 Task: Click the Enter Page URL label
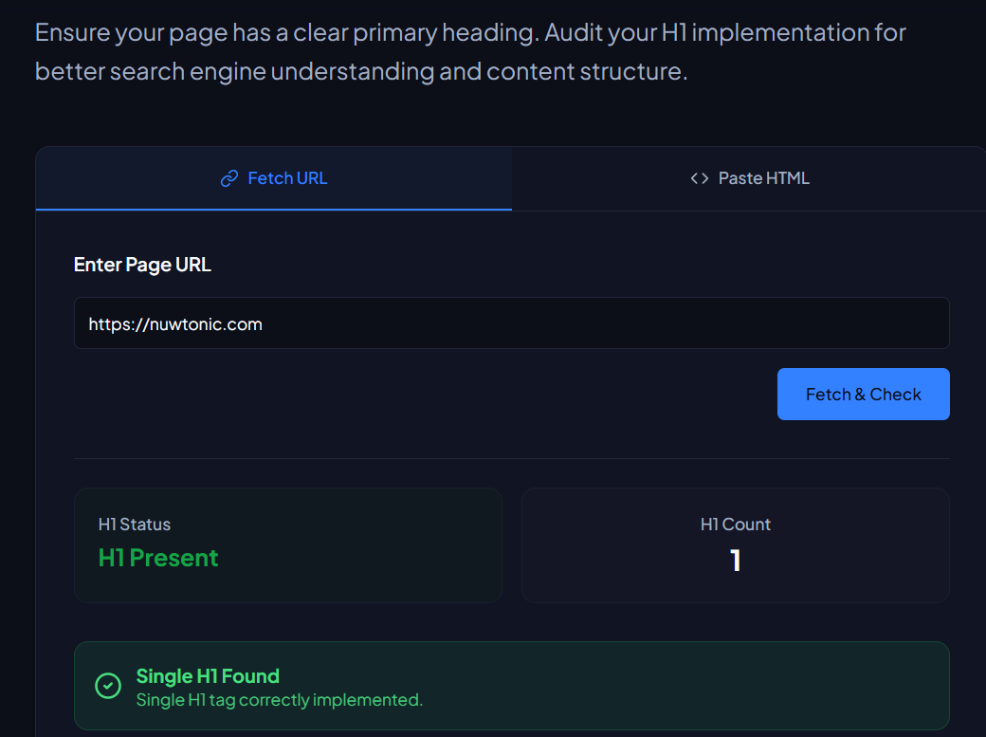click(x=142, y=265)
